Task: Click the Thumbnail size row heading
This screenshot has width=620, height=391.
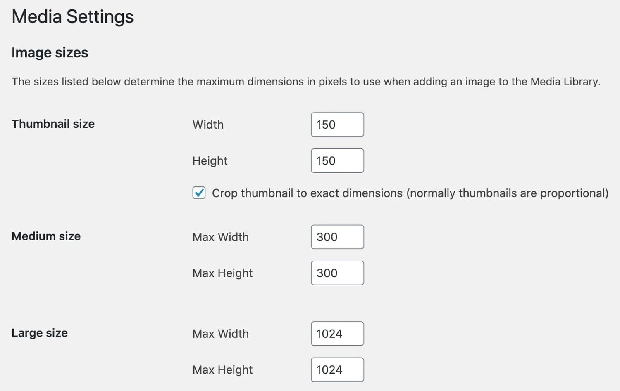Action: coord(53,124)
